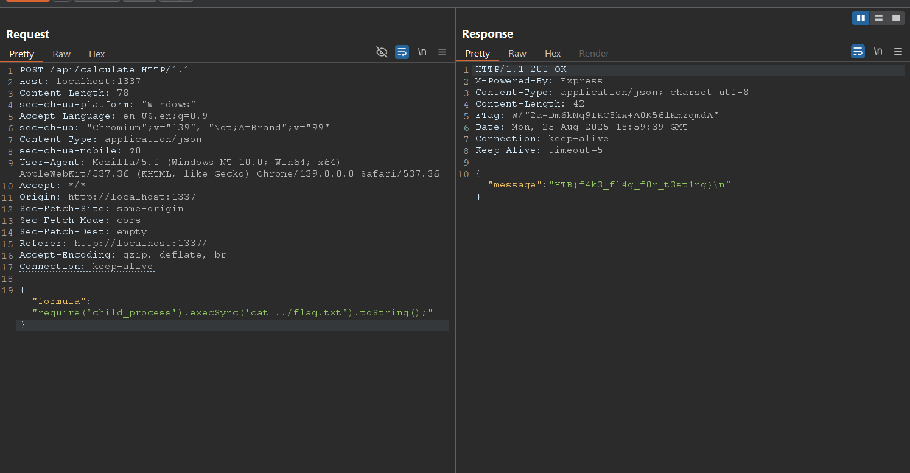Click the 'Date: Mon, 25 Aug 2025' header

pyautogui.click(x=582, y=127)
